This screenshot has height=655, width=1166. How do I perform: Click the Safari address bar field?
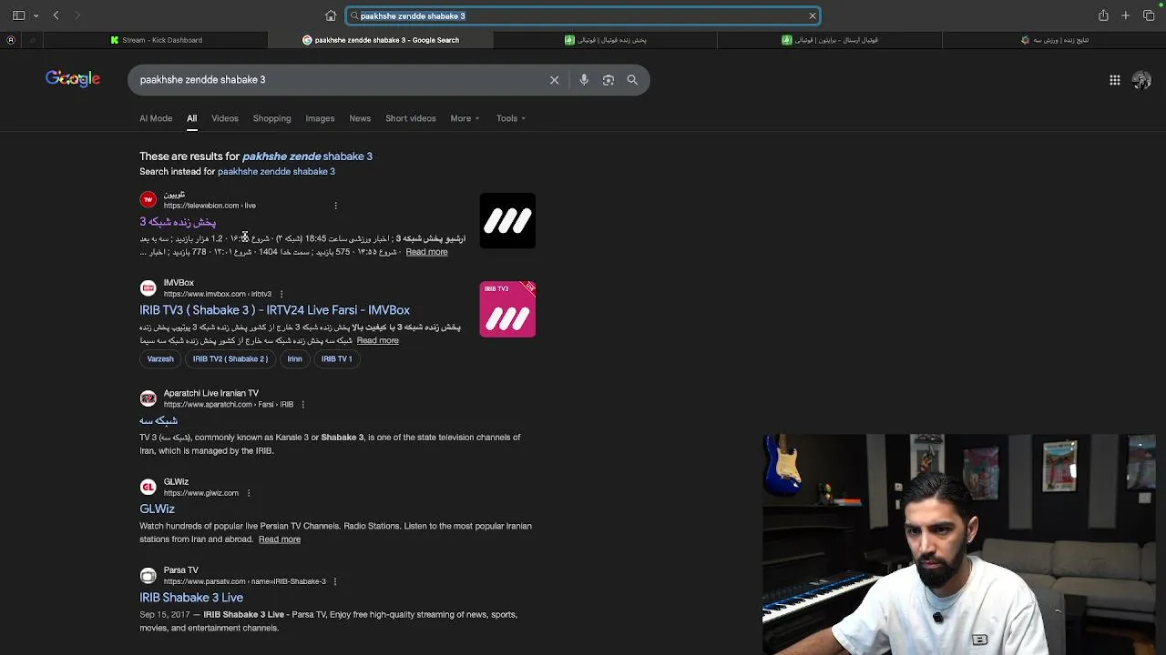pos(583,15)
